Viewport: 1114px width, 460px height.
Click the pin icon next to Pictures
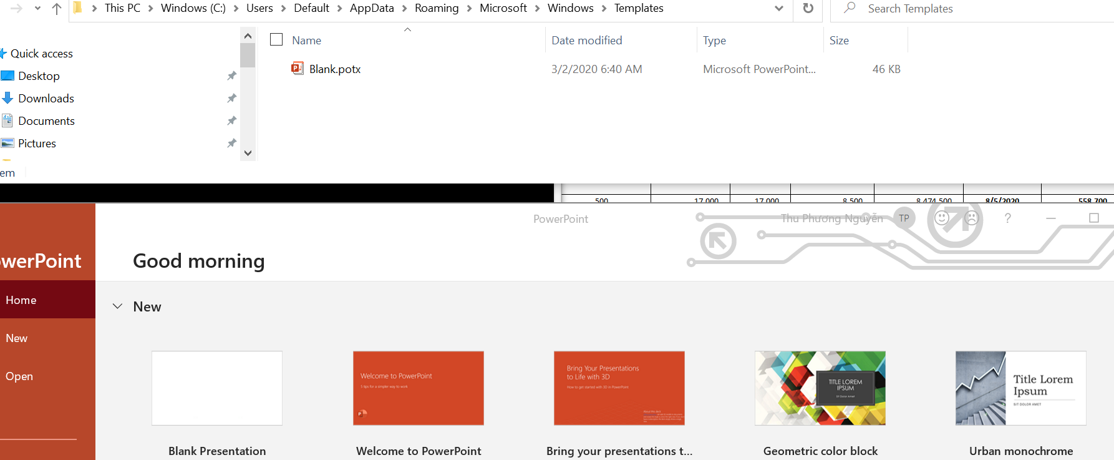pos(231,144)
